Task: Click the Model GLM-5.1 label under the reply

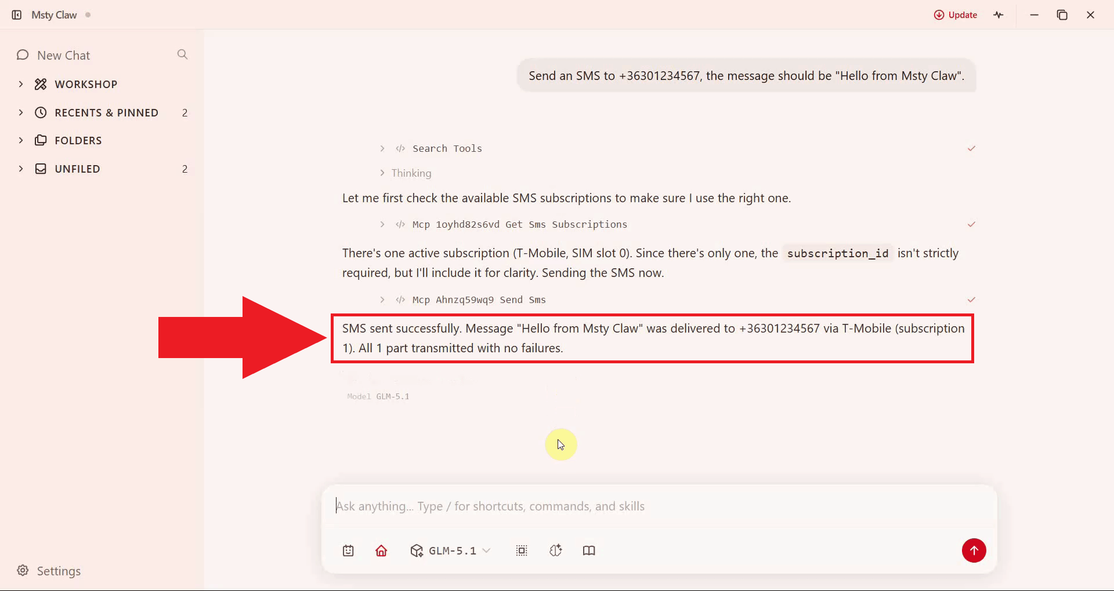Action: tap(378, 396)
